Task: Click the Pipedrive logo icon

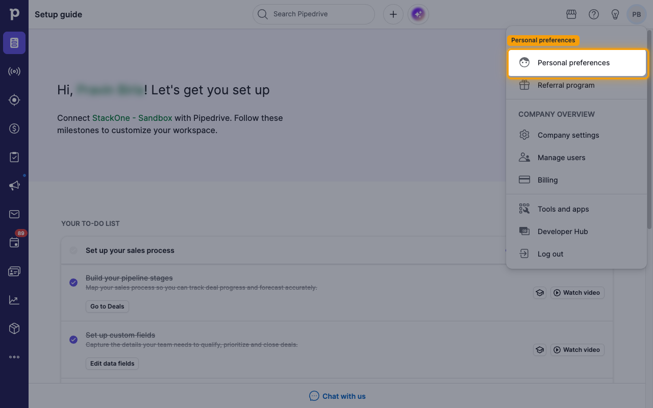Action: [x=14, y=14]
